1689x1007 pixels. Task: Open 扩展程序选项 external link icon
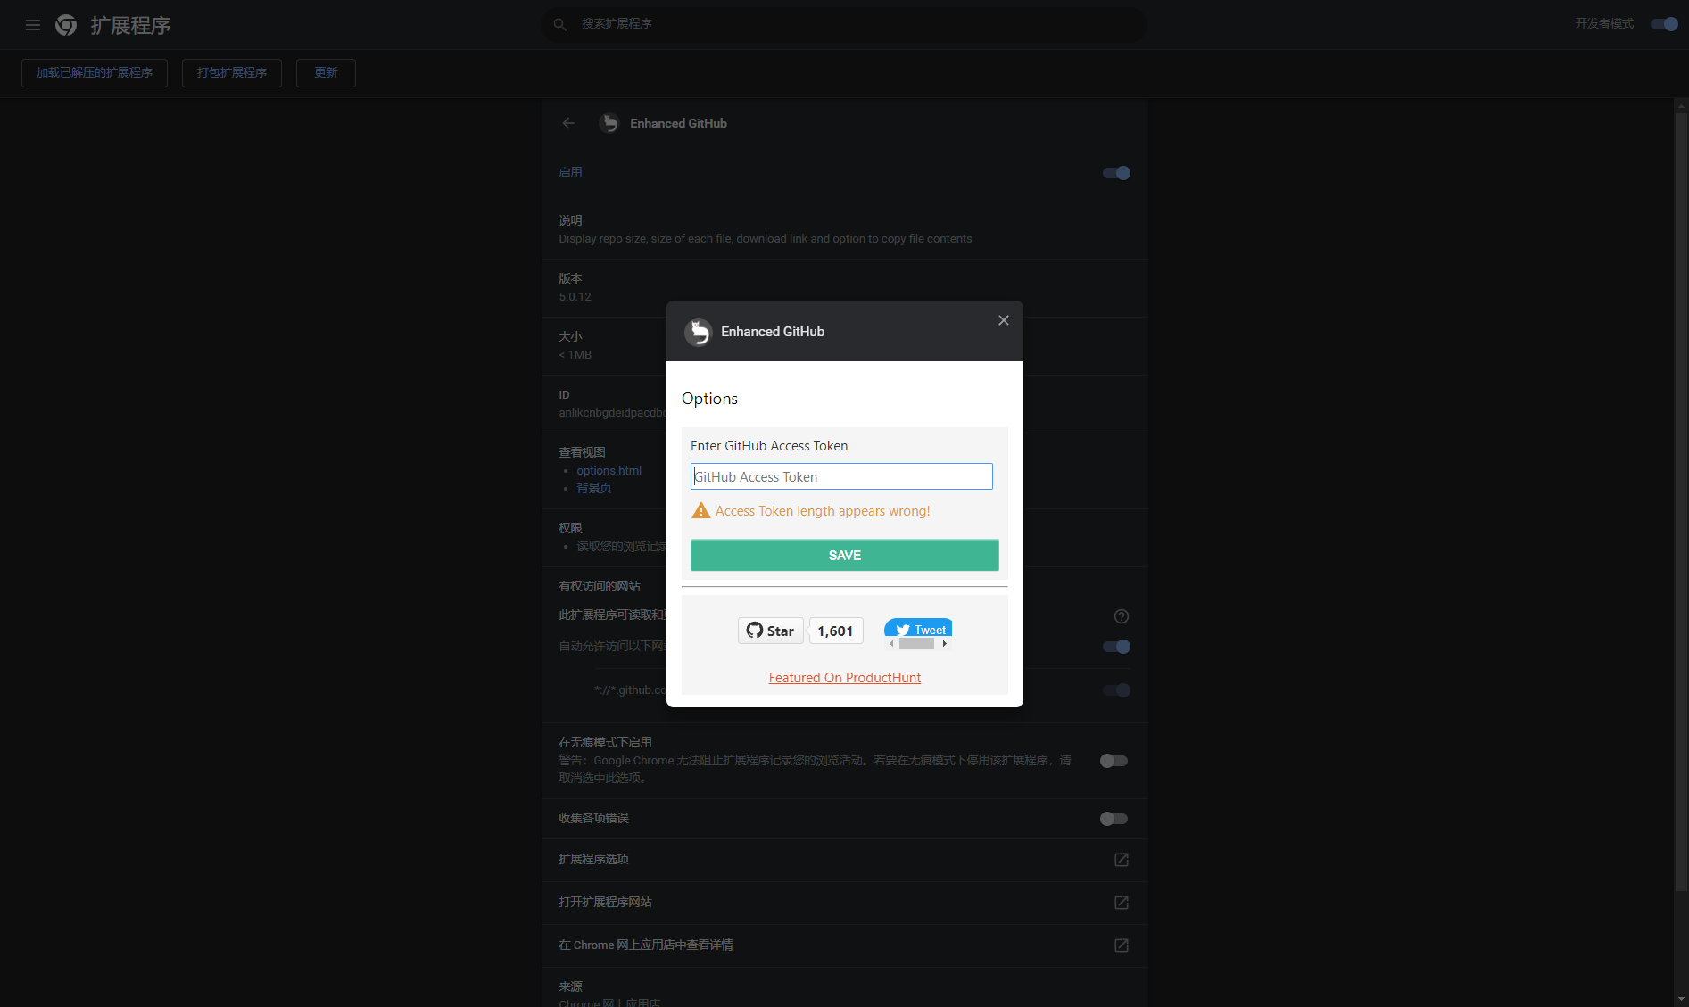point(1122,860)
